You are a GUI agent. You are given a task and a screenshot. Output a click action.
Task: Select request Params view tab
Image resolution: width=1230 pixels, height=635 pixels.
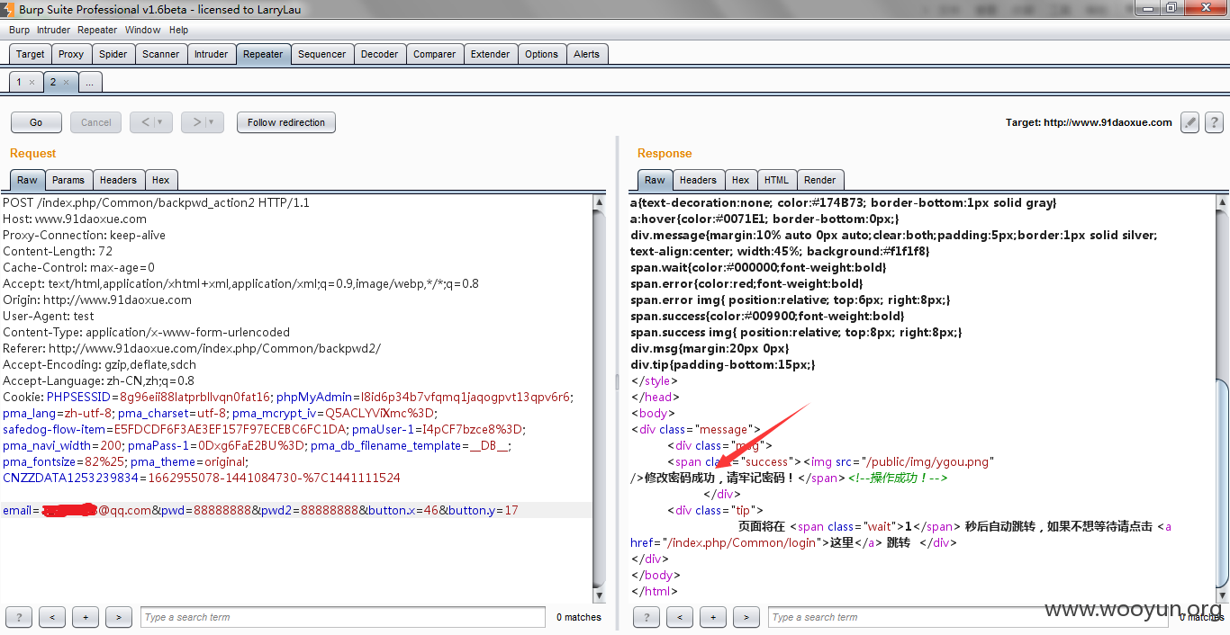(68, 180)
